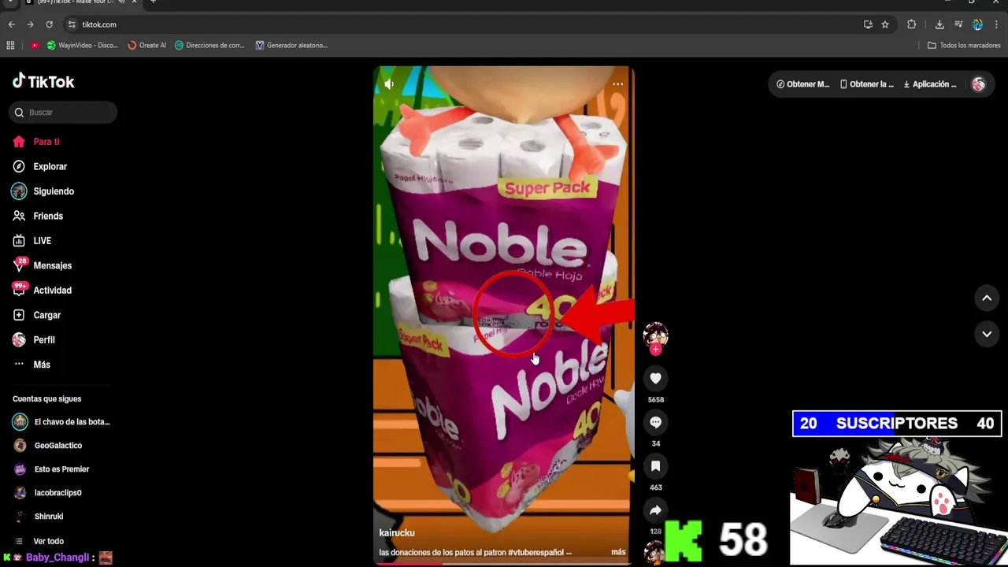
Task: Open YouTube bookmark icon
Action: [35, 45]
